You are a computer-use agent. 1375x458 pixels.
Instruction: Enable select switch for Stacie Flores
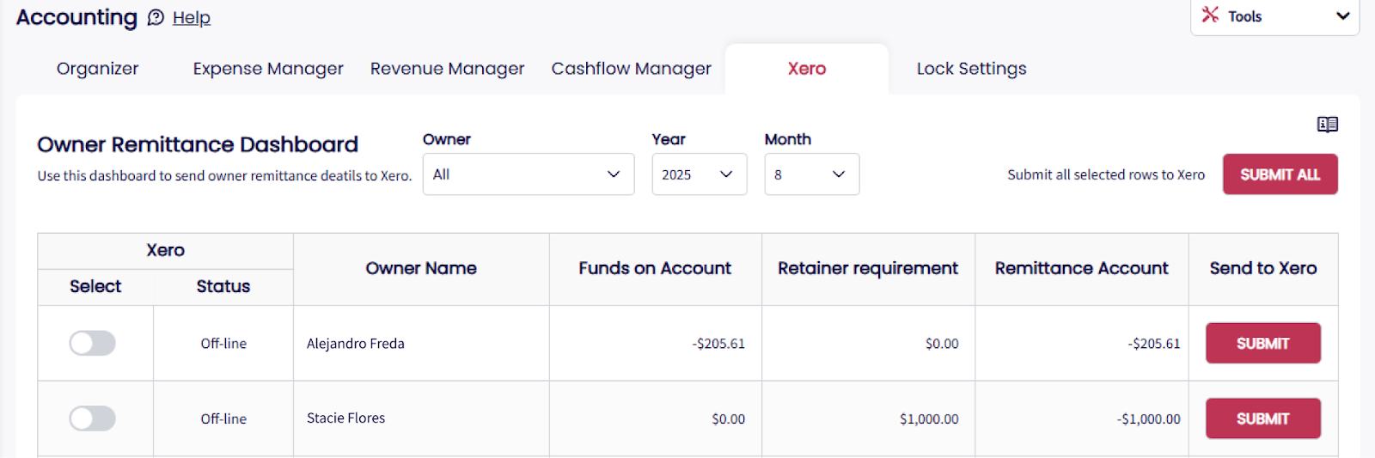click(x=93, y=418)
